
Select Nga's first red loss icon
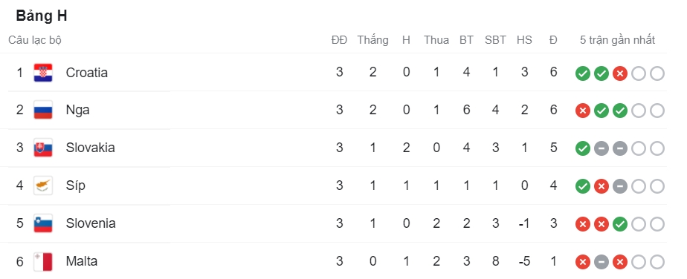tap(583, 111)
